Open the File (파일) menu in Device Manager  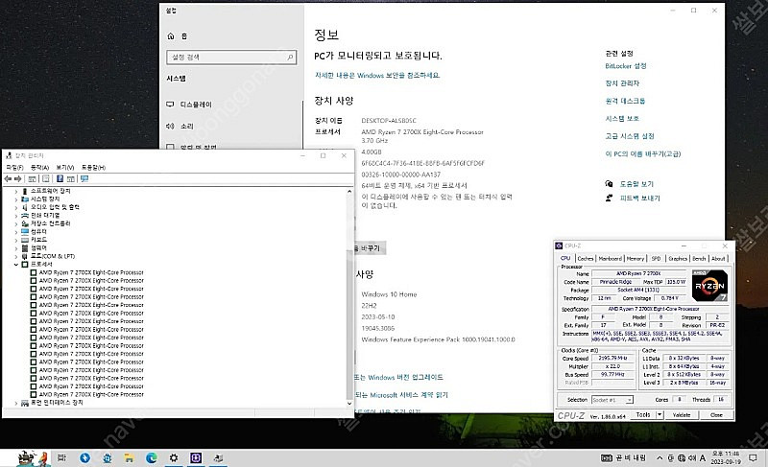(x=14, y=168)
